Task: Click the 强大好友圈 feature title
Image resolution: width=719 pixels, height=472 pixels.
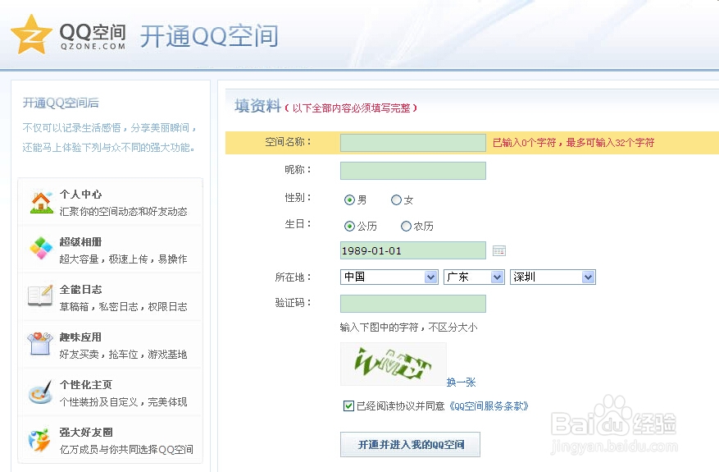Action: [x=86, y=433]
